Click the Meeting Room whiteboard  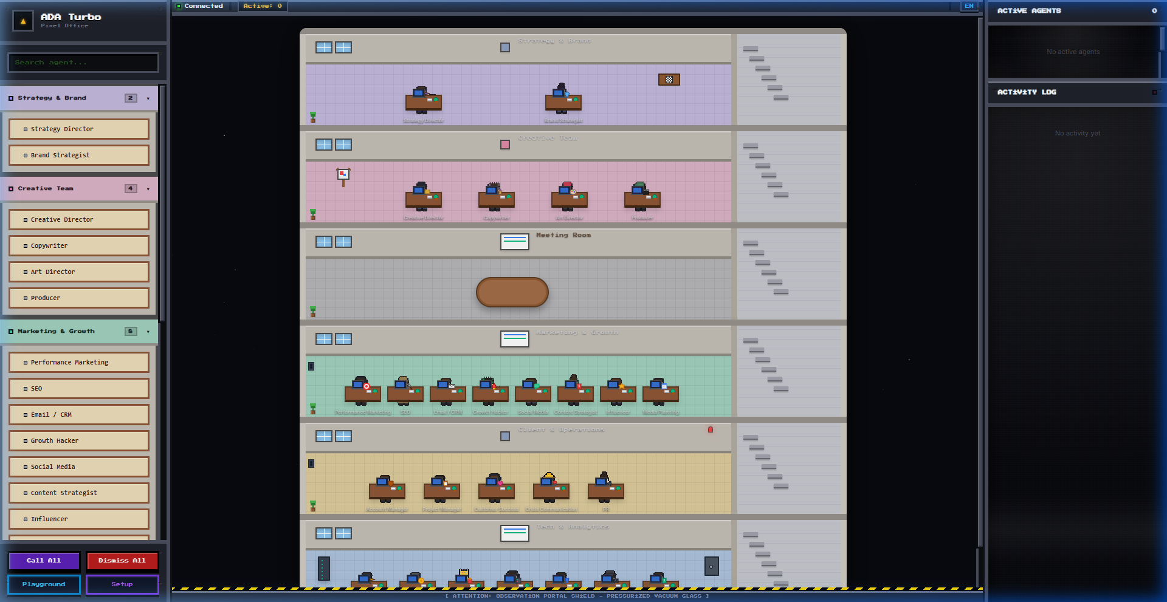click(515, 241)
